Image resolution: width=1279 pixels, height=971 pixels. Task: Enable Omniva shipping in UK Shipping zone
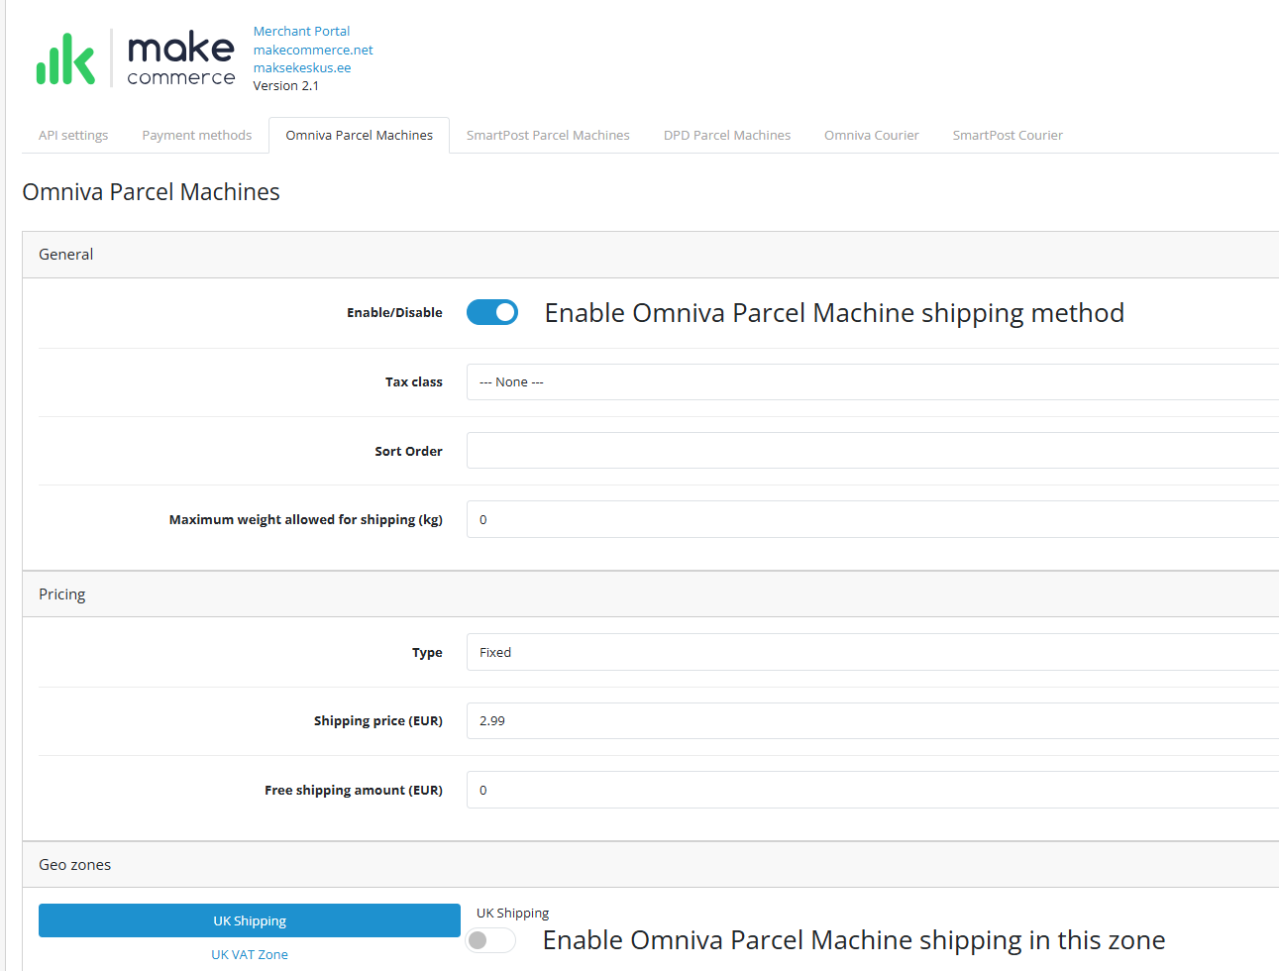coord(491,940)
